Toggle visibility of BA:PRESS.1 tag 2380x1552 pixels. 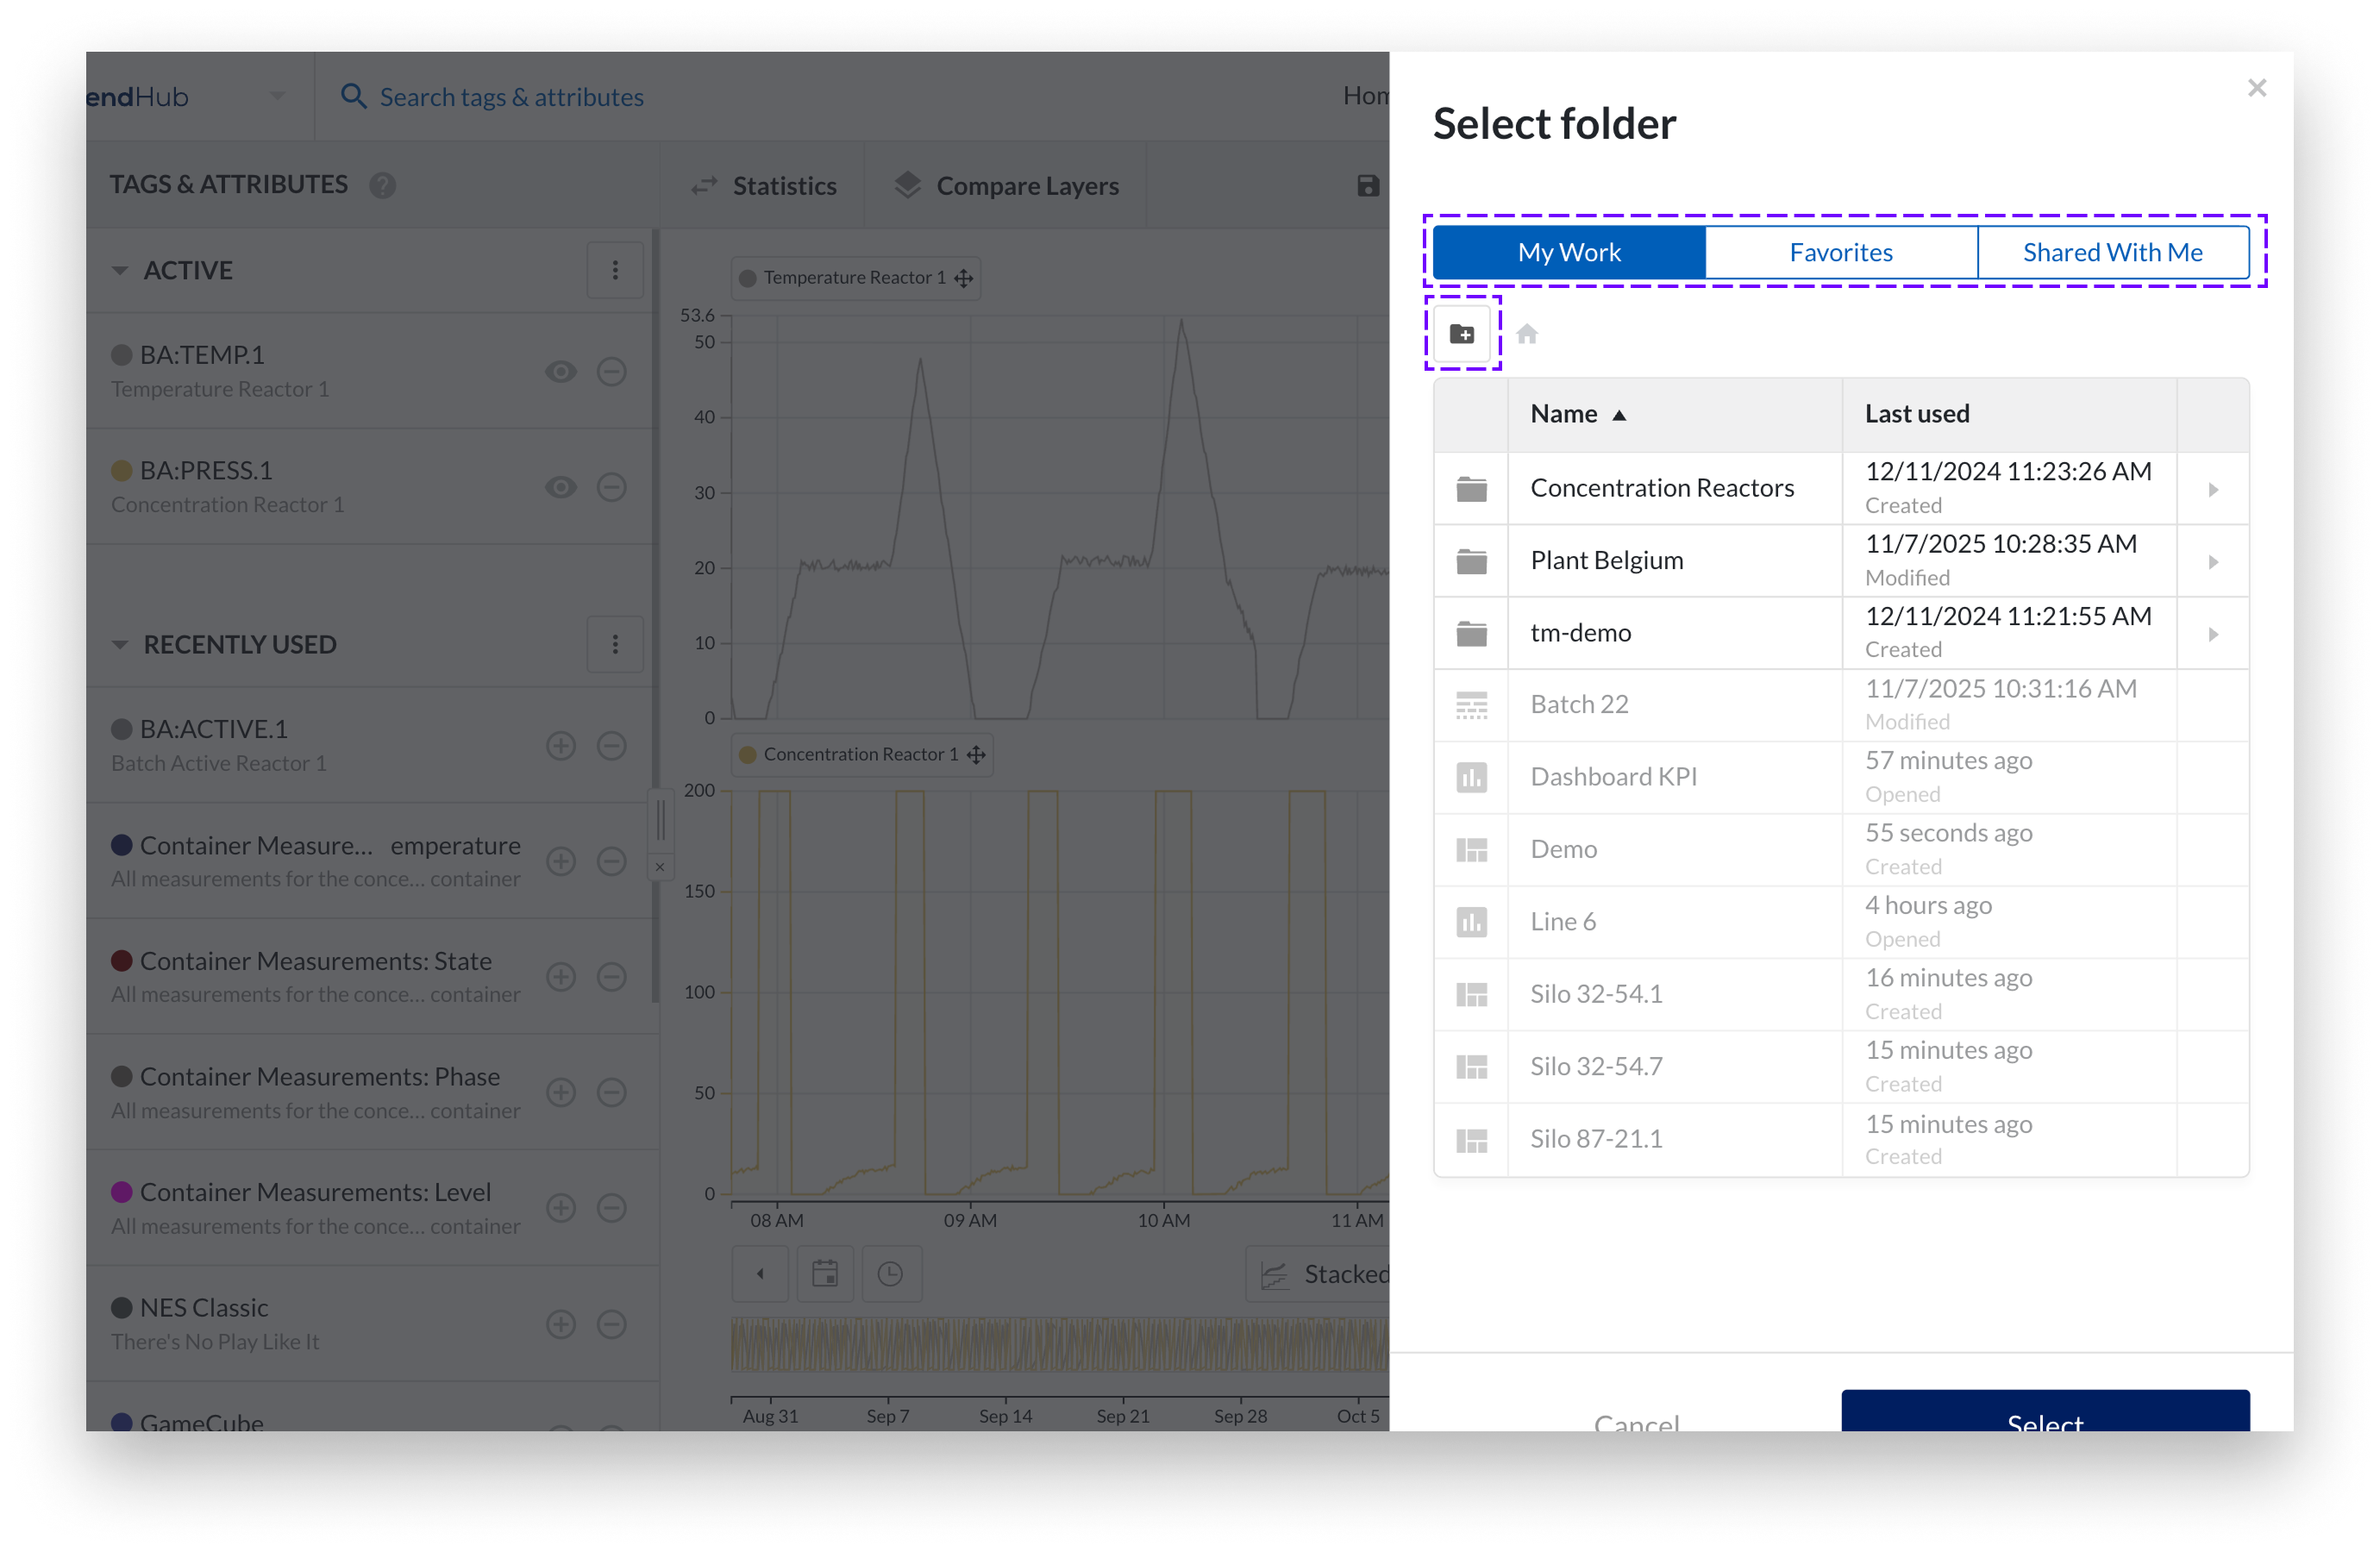[x=560, y=487]
